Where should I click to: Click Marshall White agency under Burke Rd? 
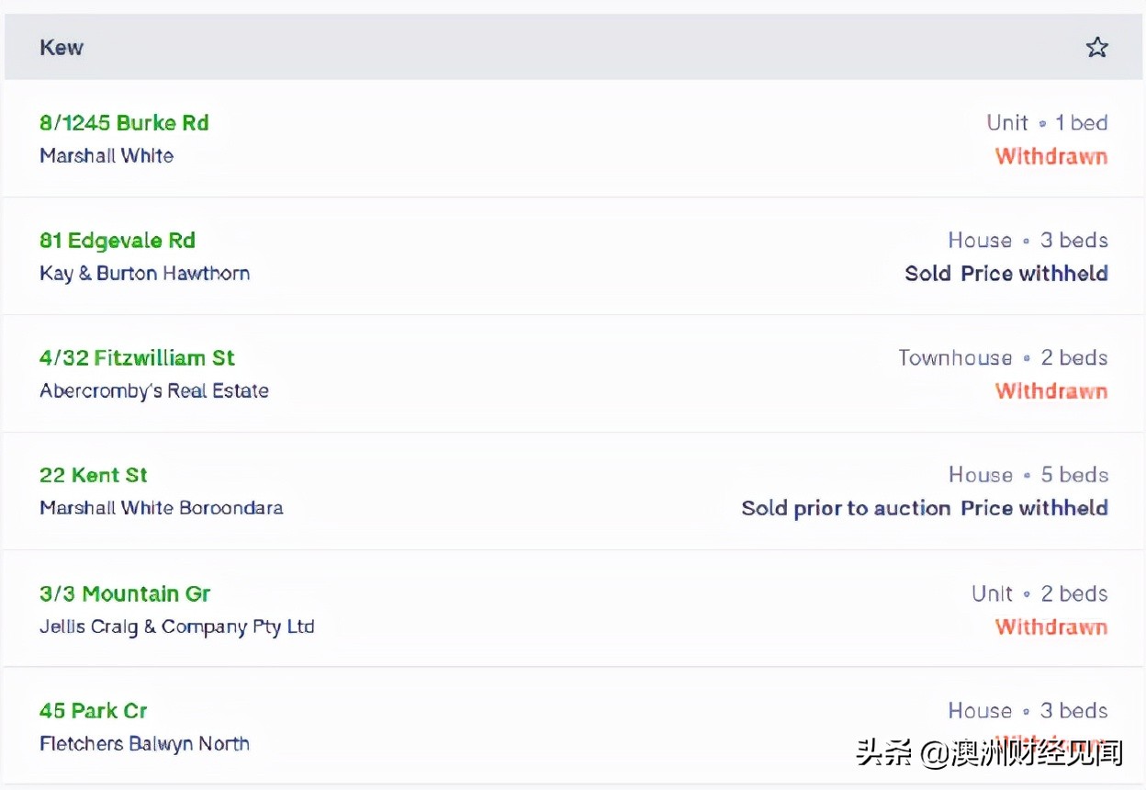tap(107, 156)
